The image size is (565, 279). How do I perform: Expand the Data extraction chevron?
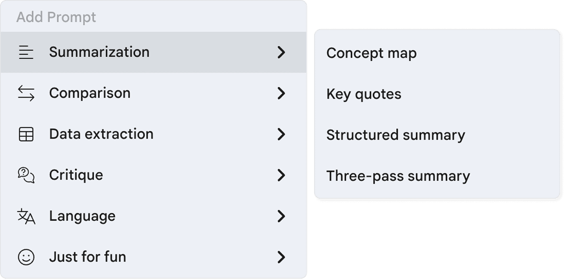point(281,134)
